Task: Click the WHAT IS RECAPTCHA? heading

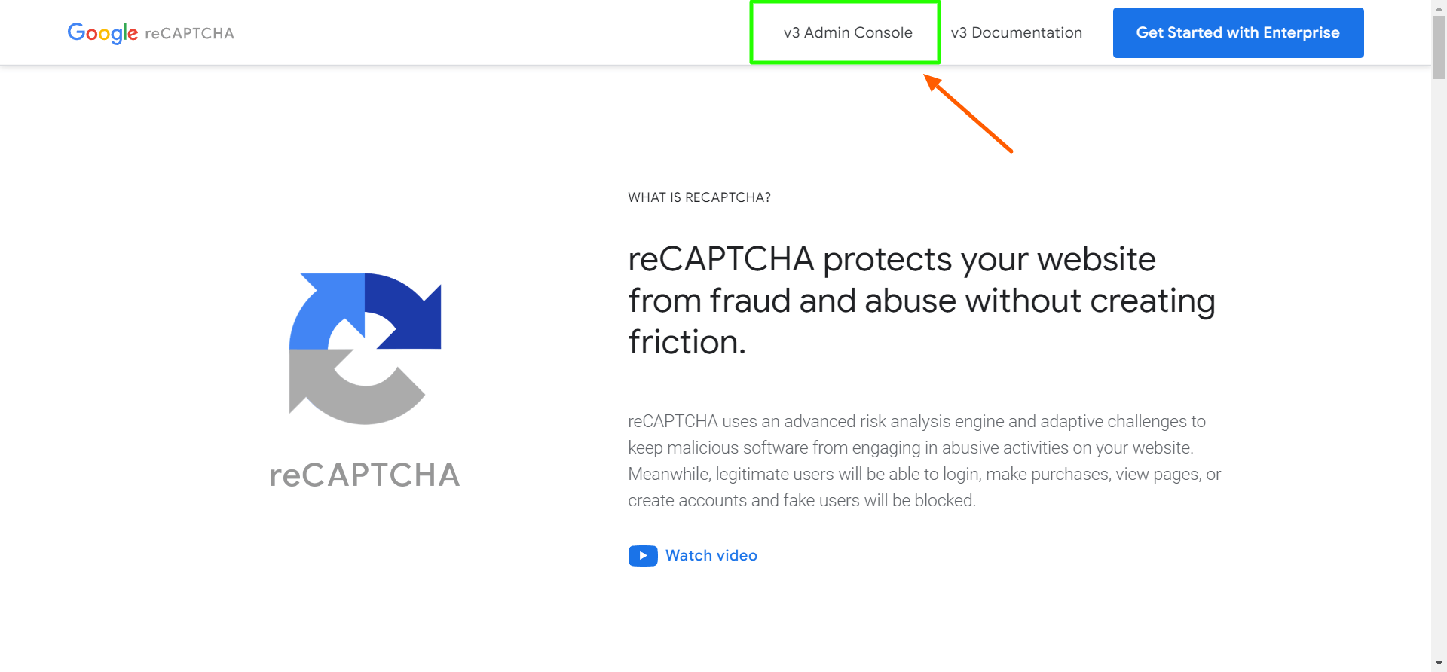Action: coord(699,197)
